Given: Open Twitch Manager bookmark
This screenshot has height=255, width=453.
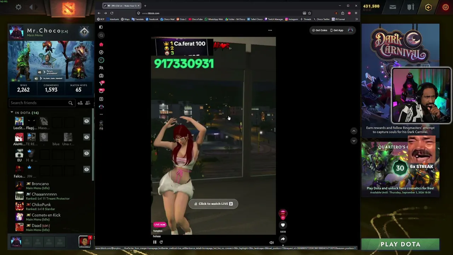Looking at the screenshot, I should click(274, 19).
